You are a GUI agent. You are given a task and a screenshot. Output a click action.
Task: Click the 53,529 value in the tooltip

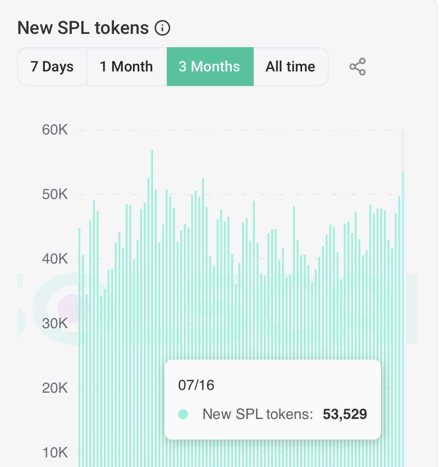click(345, 414)
